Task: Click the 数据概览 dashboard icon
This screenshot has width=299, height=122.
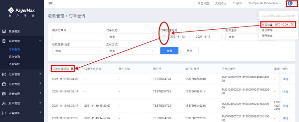Action: coord(4,31)
